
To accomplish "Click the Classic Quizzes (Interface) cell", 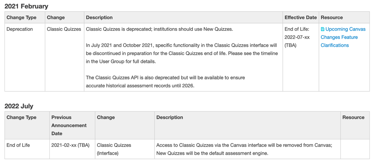I will (x=114, y=149).
